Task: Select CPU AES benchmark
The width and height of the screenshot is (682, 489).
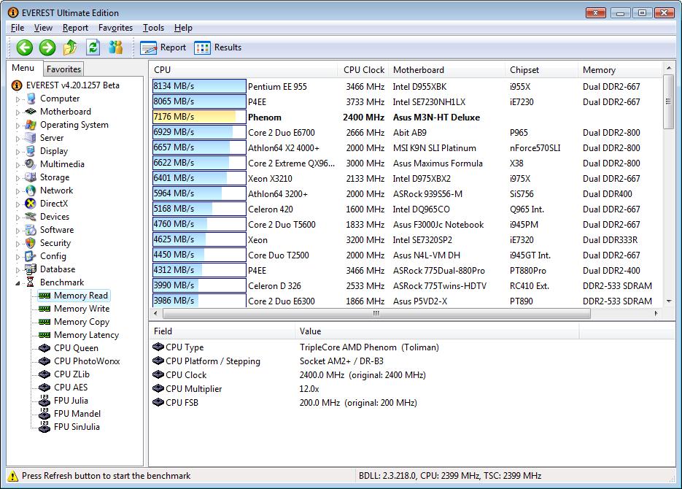Action: coord(71,388)
